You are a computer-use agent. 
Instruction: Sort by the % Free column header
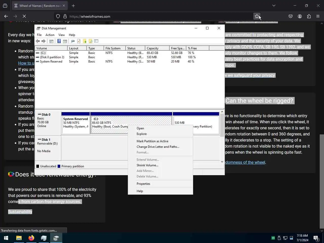click(x=198, y=48)
